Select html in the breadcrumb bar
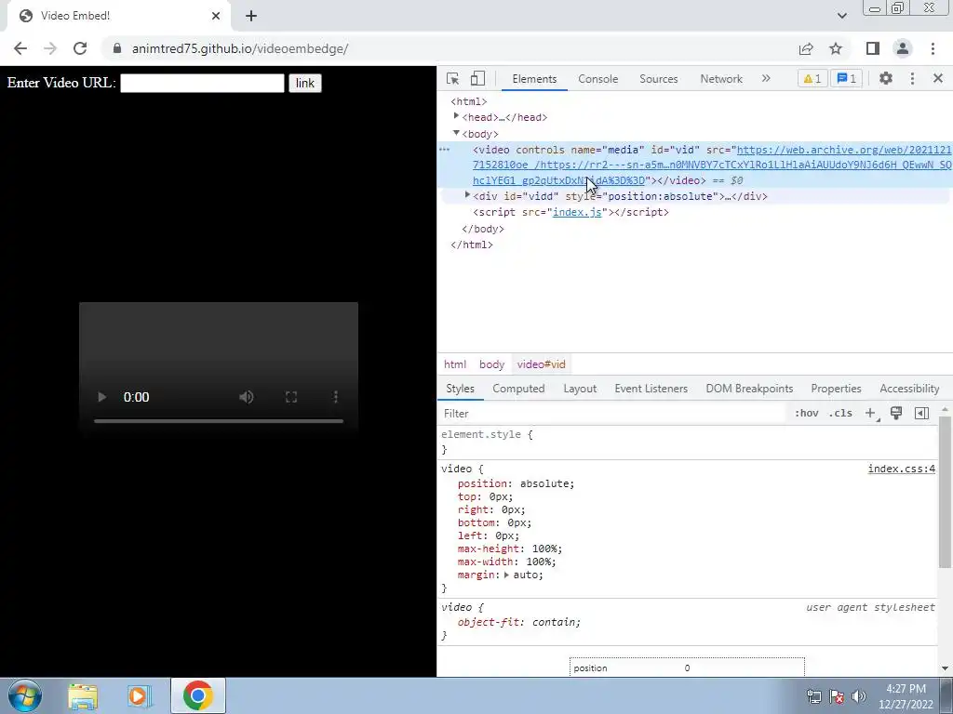The image size is (953, 714). [x=454, y=364]
